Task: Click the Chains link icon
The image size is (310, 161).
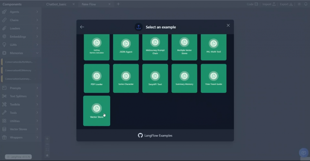Action: click(x=4, y=20)
